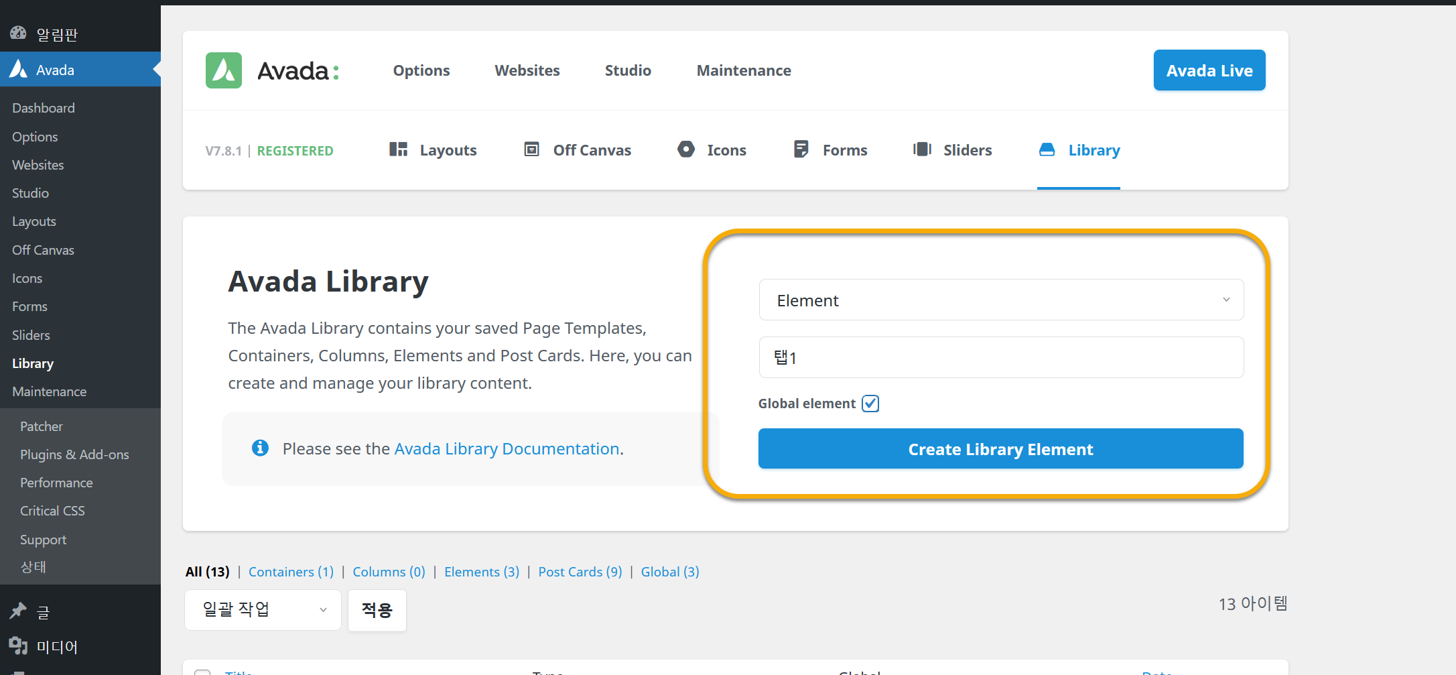1456x675 pixels.
Task: Open the Websites top menu
Action: 527,70
